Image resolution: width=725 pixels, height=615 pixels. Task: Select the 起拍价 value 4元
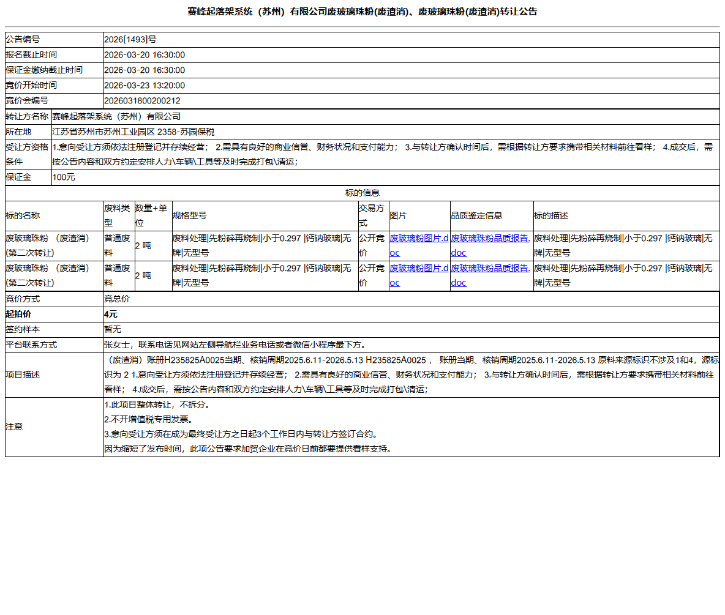click(109, 314)
